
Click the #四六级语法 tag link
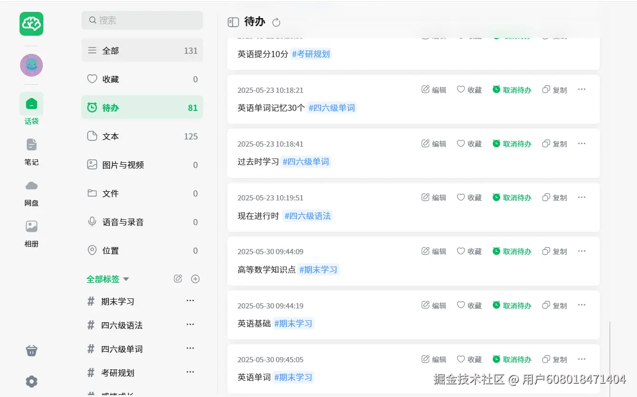[307, 216]
